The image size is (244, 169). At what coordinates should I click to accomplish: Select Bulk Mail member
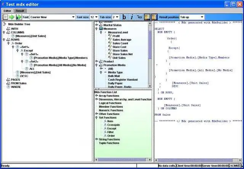(114, 76)
